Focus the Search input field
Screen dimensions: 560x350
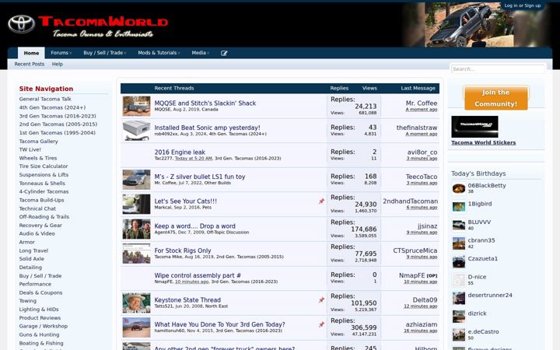(x=498, y=69)
